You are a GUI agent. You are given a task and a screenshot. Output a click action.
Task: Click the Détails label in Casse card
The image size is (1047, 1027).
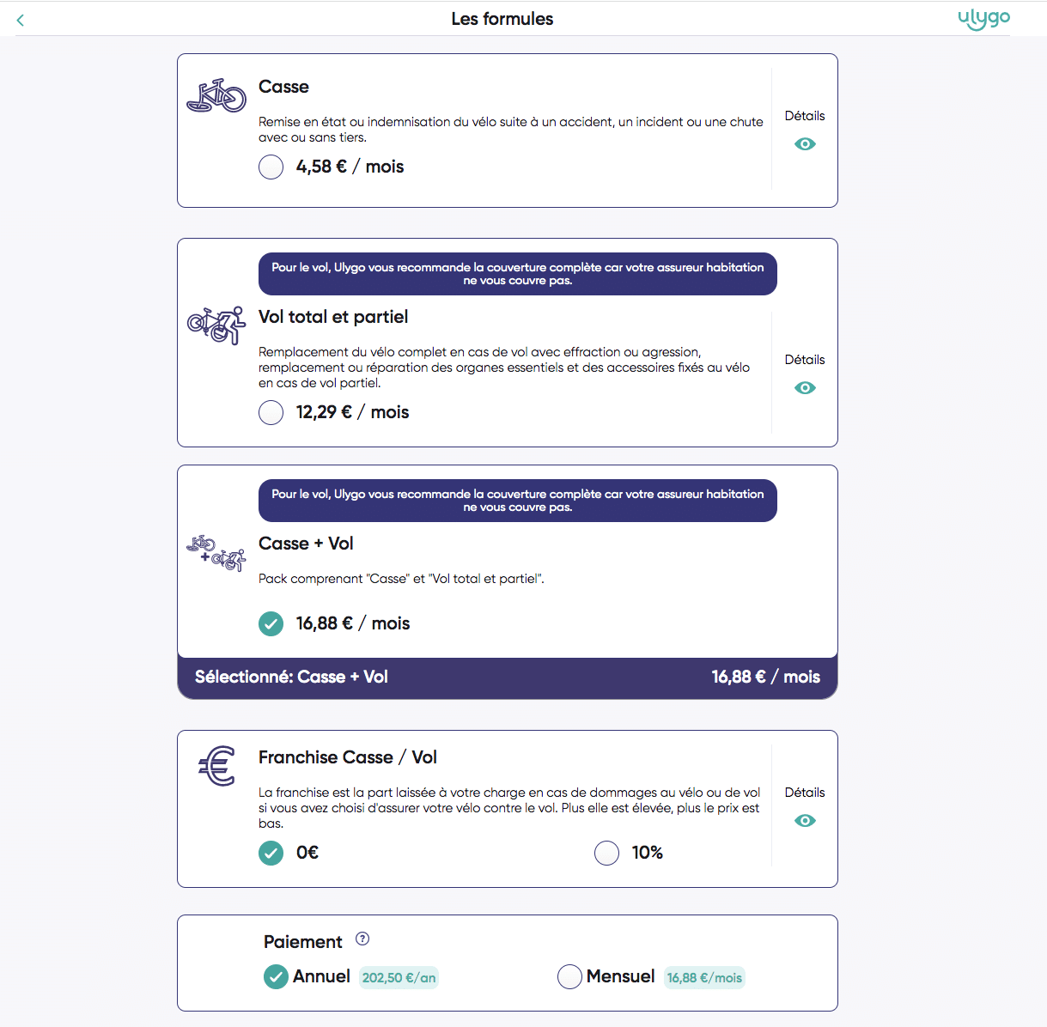pos(805,116)
